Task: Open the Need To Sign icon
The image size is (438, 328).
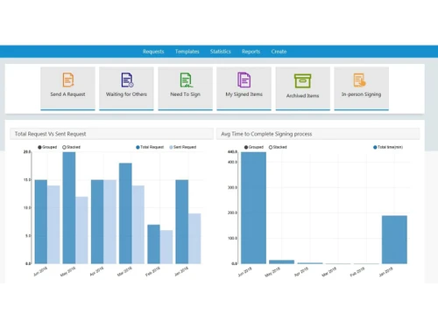Action: pyautogui.click(x=186, y=80)
